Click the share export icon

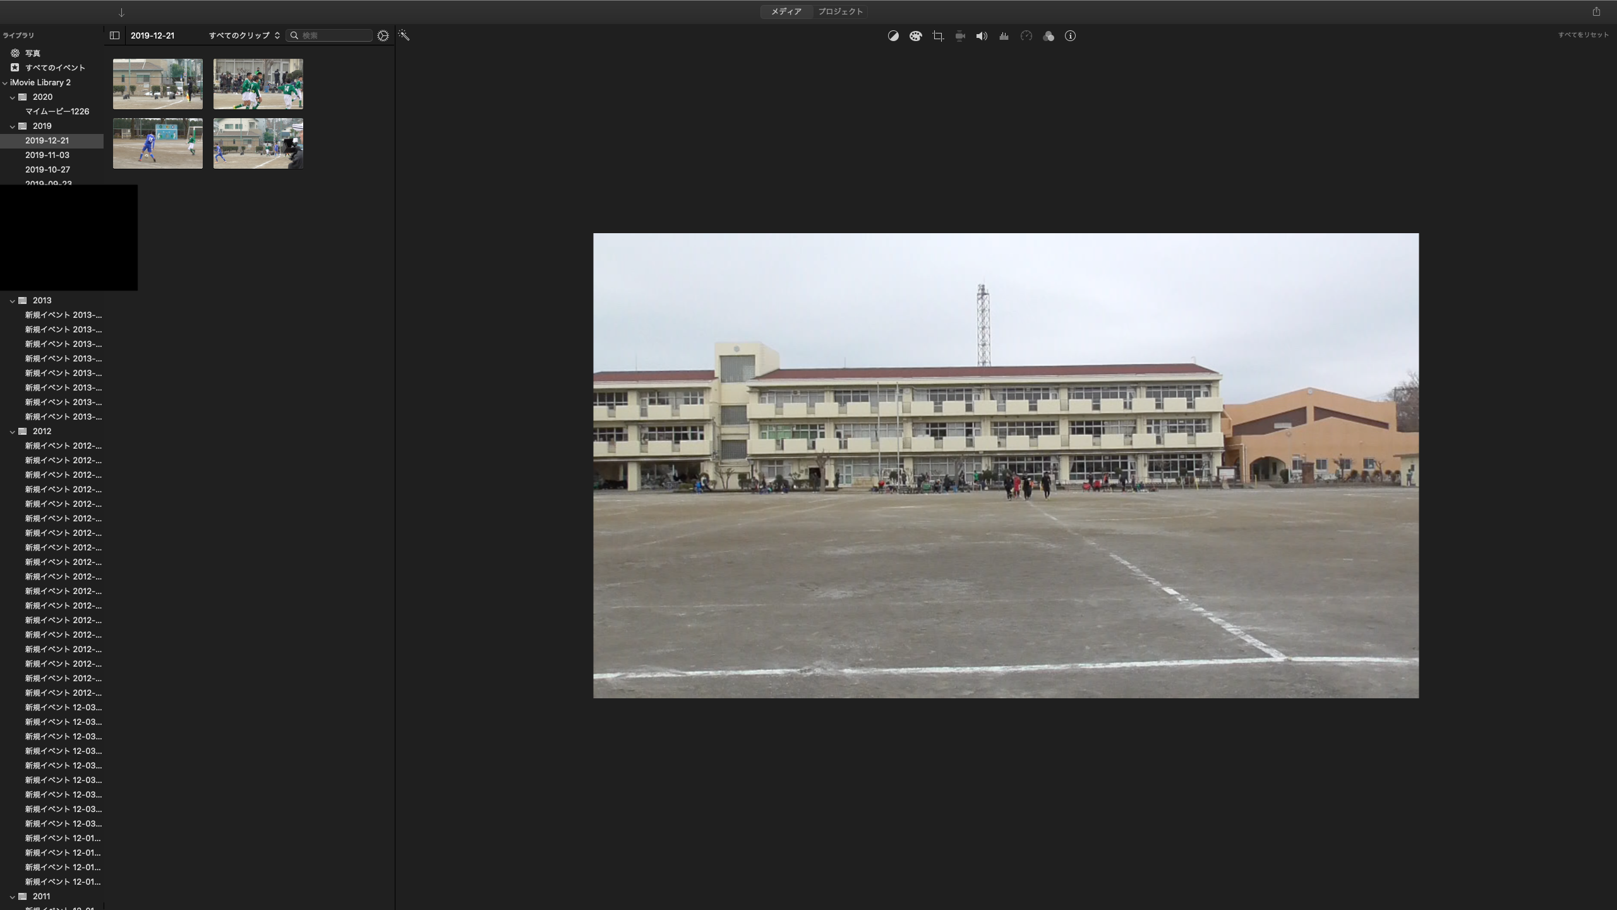coord(1596,11)
